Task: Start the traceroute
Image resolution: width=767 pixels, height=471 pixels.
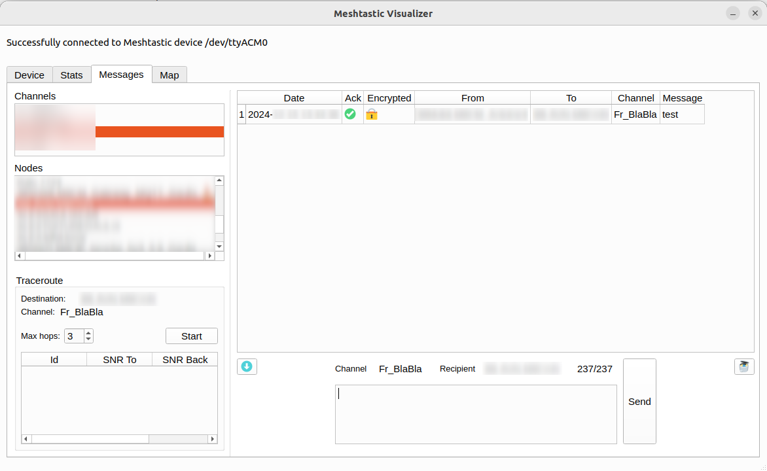Action: [192, 336]
